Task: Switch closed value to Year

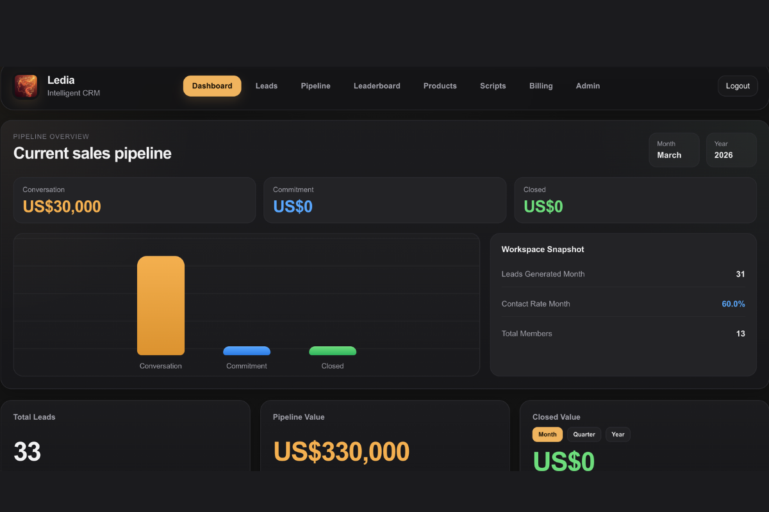Action: 618,435
